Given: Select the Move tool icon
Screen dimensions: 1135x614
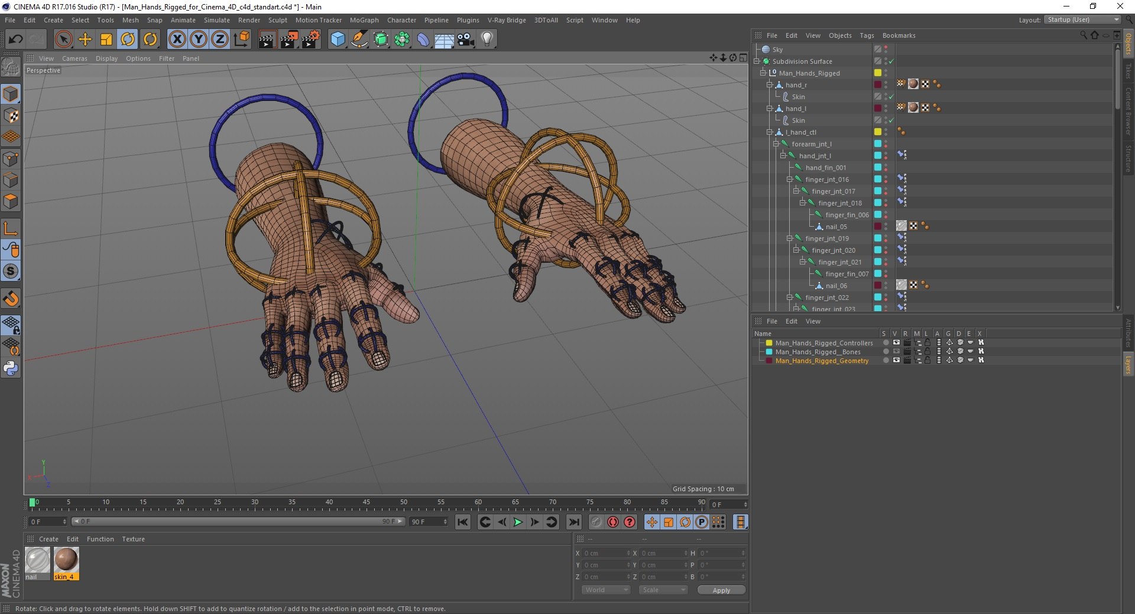Looking at the screenshot, I should (85, 40).
